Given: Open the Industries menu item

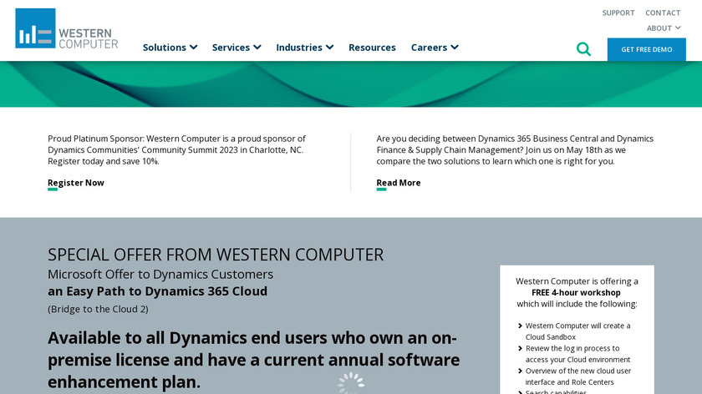Looking at the screenshot, I should (x=299, y=48).
